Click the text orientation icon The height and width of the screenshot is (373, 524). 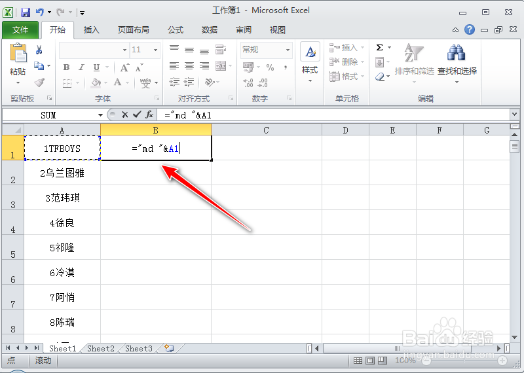(x=210, y=82)
